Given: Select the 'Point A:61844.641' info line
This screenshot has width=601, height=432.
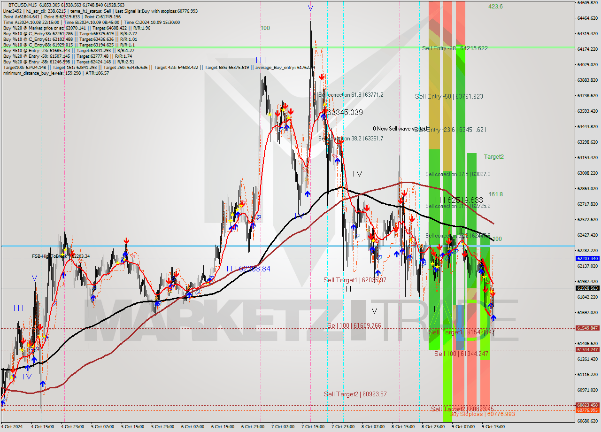Looking at the screenshot, I should pyautogui.click(x=62, y=16).
